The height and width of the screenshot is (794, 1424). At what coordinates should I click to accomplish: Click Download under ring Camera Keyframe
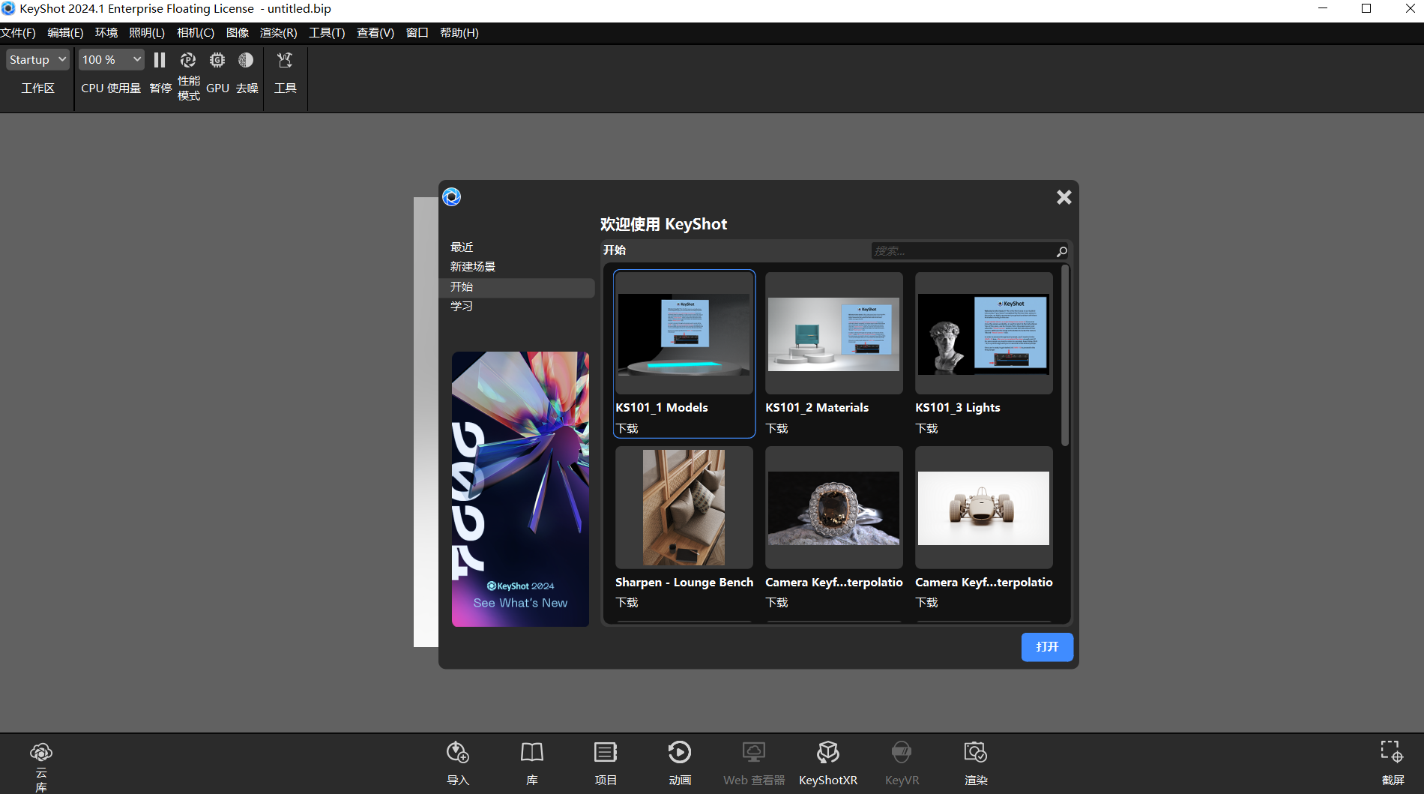(777, 603)
